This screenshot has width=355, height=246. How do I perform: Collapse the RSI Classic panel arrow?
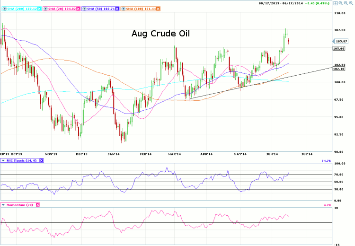[x=3, y=161]
